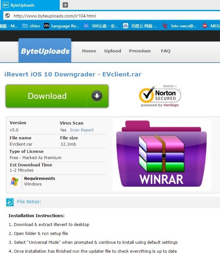This screenshot has width=220, height=258.
Task: Click the green Download button
Action: pos(57,96)
